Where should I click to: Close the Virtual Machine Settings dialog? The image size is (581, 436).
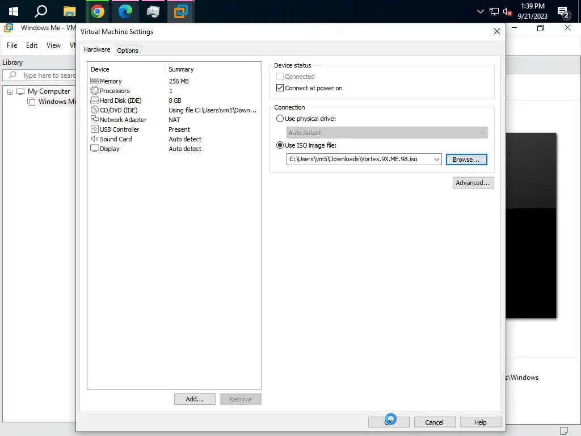(497, 32)
